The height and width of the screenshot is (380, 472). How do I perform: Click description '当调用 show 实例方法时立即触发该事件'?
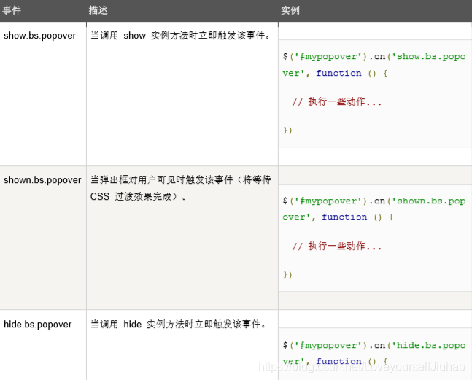[180, 36]
